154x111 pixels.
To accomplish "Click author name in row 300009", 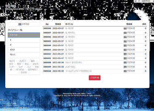I will click(x=131, y=67).
